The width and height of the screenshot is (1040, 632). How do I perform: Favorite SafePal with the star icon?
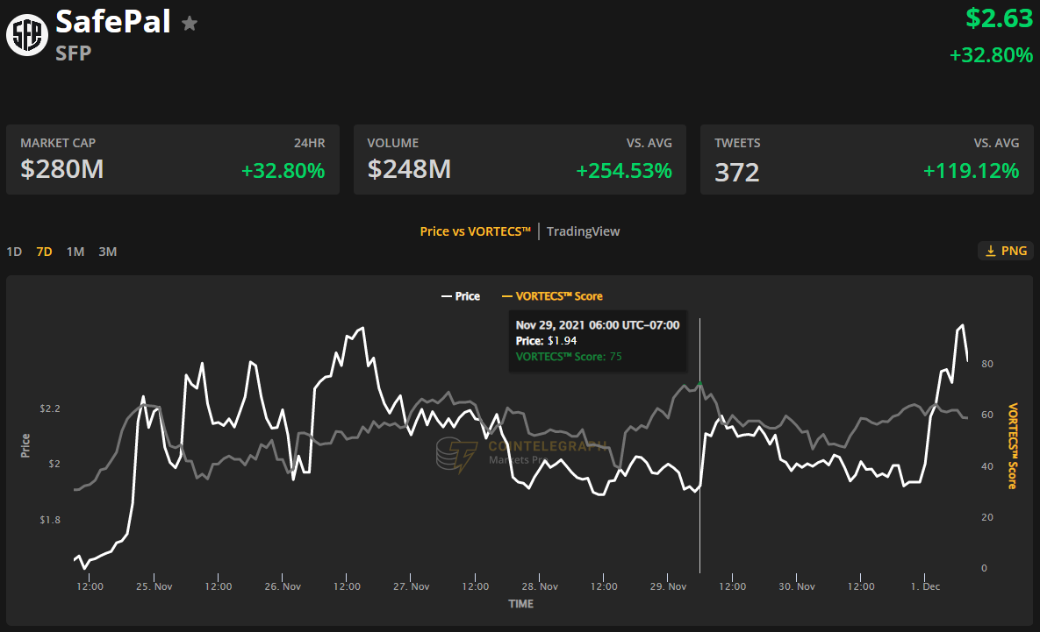pos(190,24)
